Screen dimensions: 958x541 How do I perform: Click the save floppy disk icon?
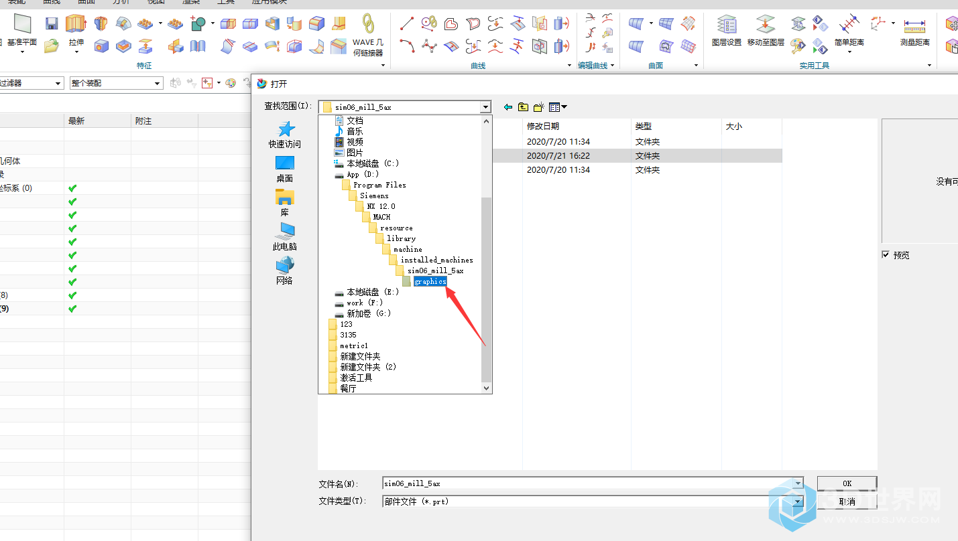click(x=52, y=24)
